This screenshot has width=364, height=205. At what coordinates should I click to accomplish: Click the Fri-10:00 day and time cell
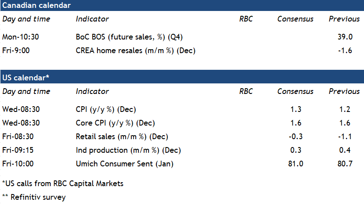pyautogui.click(x=18, y=164)
